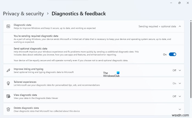Click the window maximize icon
This screenshot has height=118, width=192.
[x=179, y=3]
